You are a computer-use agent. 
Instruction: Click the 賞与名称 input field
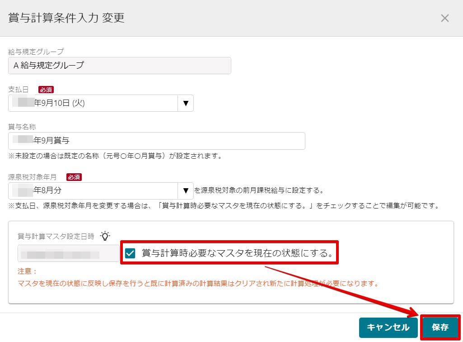(156, 141)
